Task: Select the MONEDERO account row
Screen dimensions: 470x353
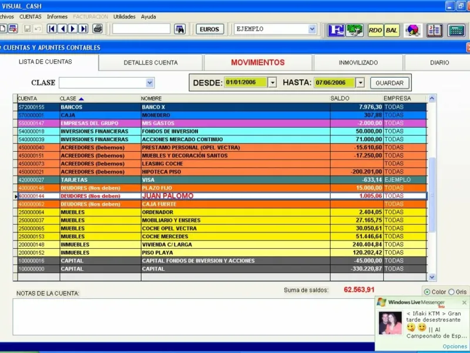Action: [x=223, y=115]
